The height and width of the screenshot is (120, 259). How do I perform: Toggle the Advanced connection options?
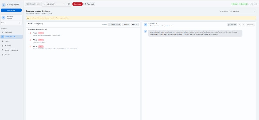click(89, 4)
